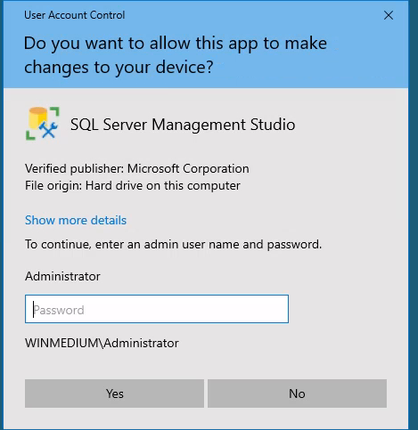Image resolution: width=418 pixels, height=430 pixels.
Task: Close the User Account Control dialog
Action: click(x=389, y=15)
